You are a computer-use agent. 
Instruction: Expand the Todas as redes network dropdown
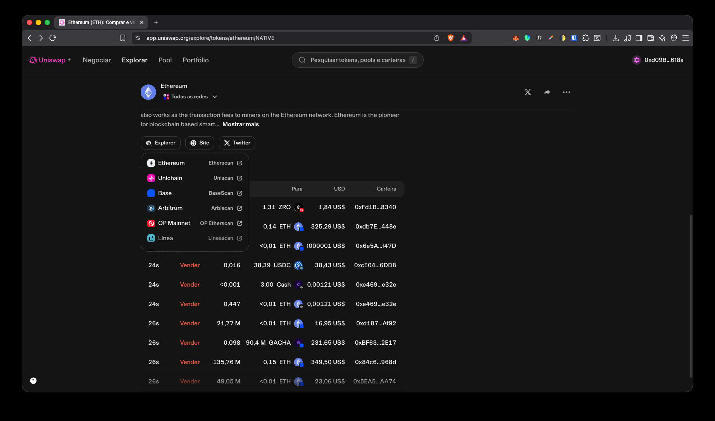(190, 97)
